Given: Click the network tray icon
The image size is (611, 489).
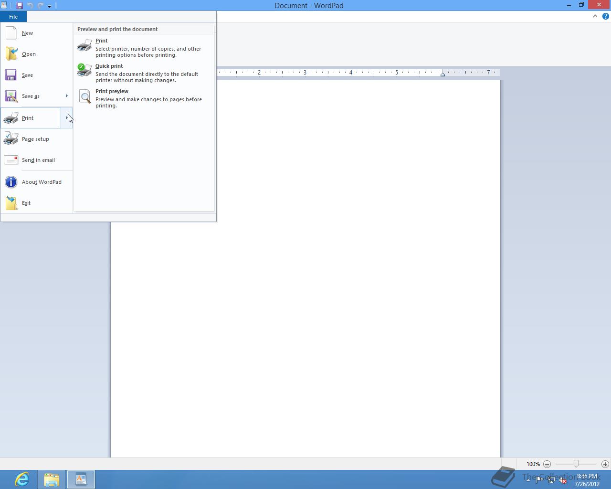Looking at the screenshot, I should click(551, 480).
